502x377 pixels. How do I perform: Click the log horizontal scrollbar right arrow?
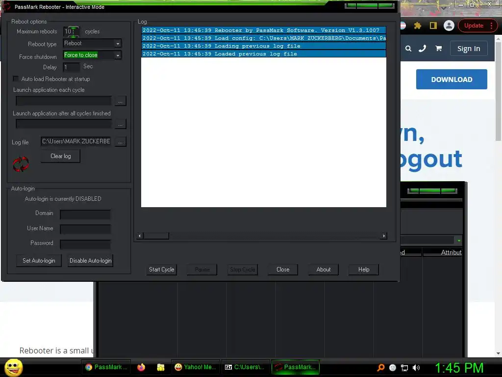(384, 236)
